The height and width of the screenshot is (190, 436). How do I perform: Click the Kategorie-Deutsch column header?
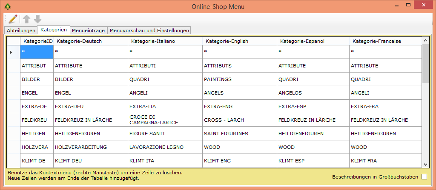(x=90, y=41)
